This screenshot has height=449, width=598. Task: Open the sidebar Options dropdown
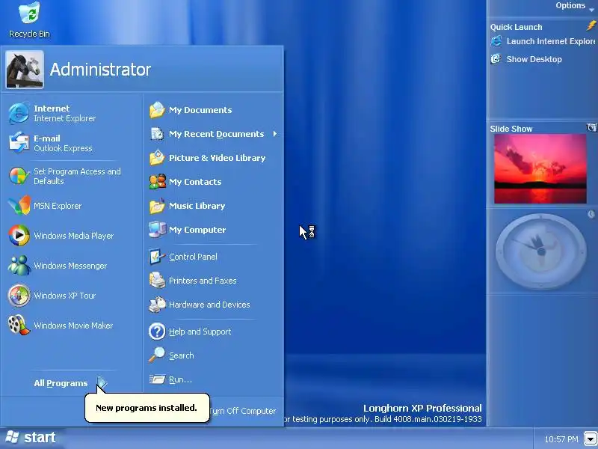(x=574, y=6)
